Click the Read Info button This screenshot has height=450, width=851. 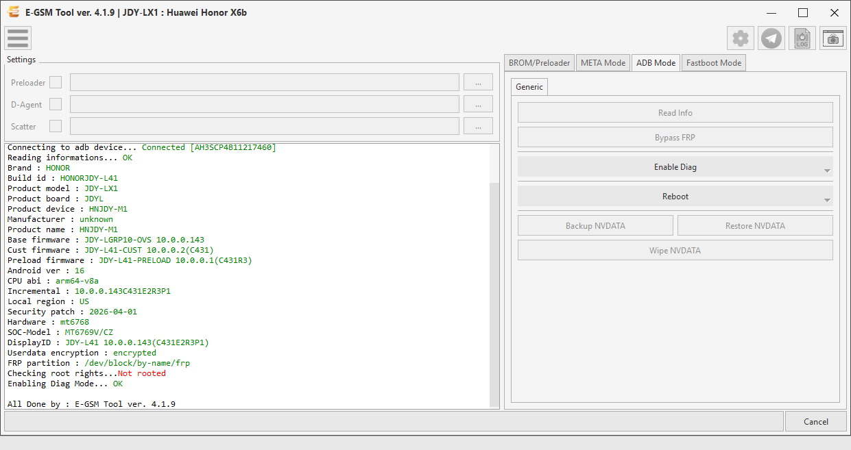click(675, 113)
